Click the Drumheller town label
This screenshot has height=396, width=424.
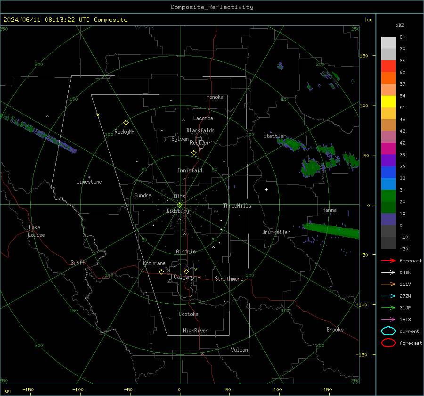276,232
